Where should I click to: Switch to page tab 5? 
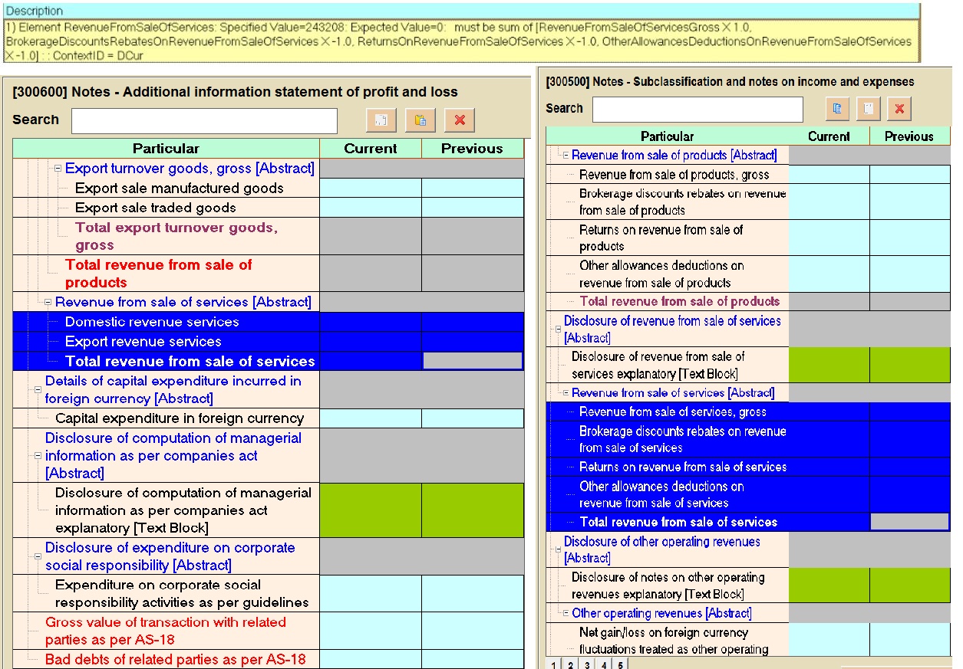[619, 664]
